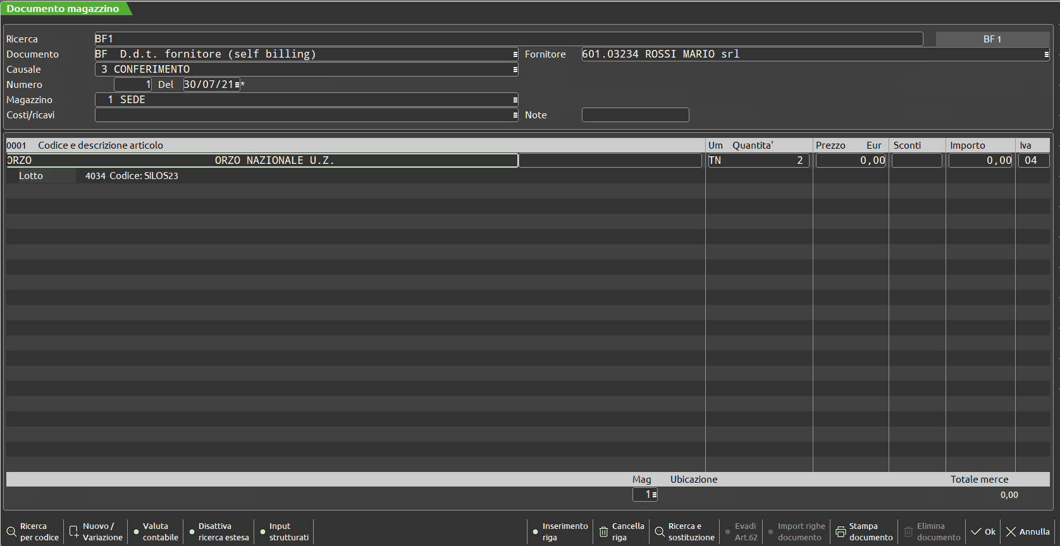
Task: Click the Ricerca per codice magnifier icon
Action: point(11,532)
